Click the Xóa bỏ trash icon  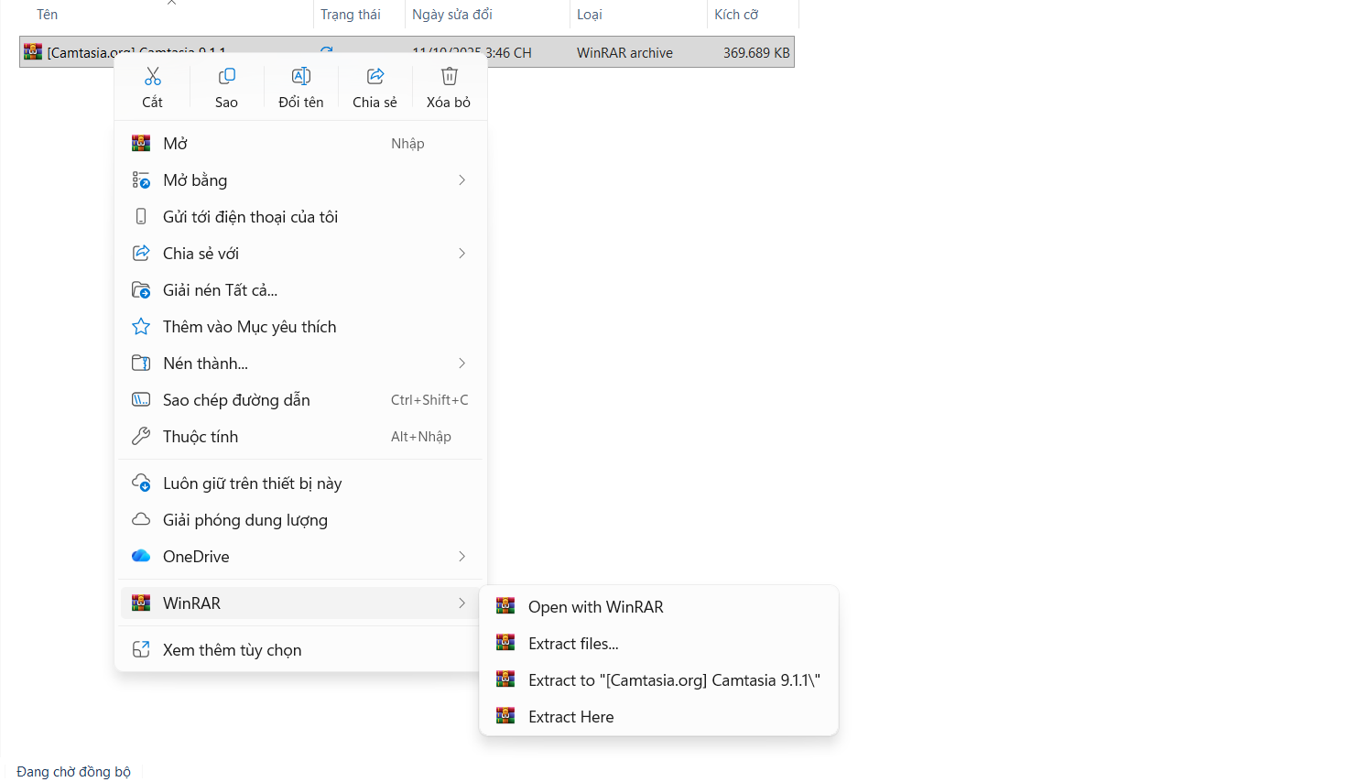(449, 77)
